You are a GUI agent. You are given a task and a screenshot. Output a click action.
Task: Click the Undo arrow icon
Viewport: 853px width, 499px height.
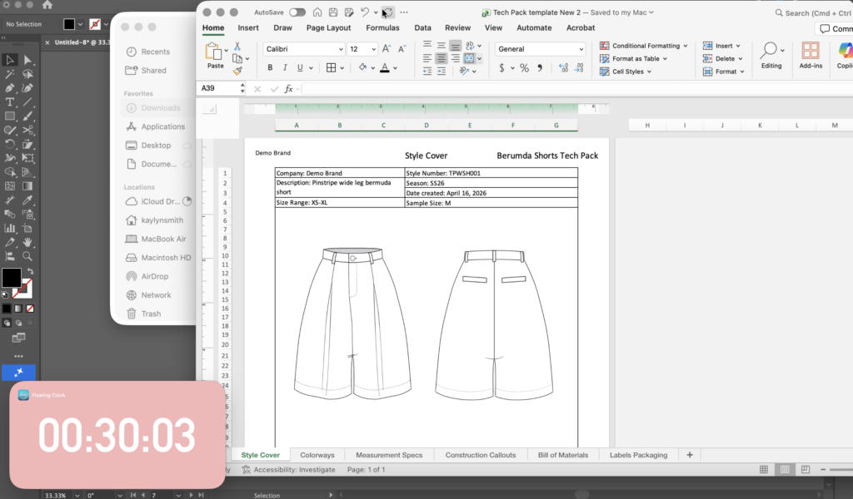click(x=364, y=12)
